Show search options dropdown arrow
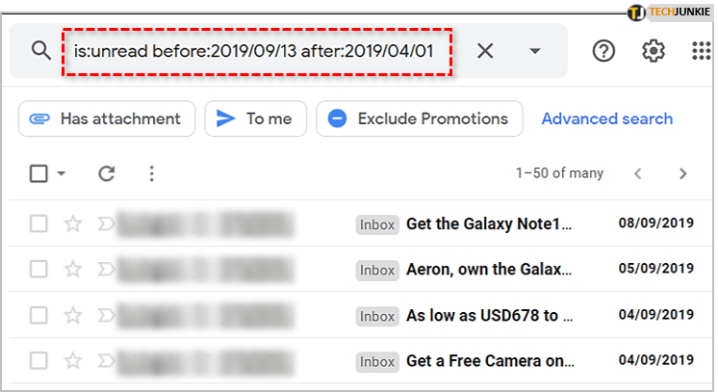This screenshot has height=392, width=718. point(535,50)
